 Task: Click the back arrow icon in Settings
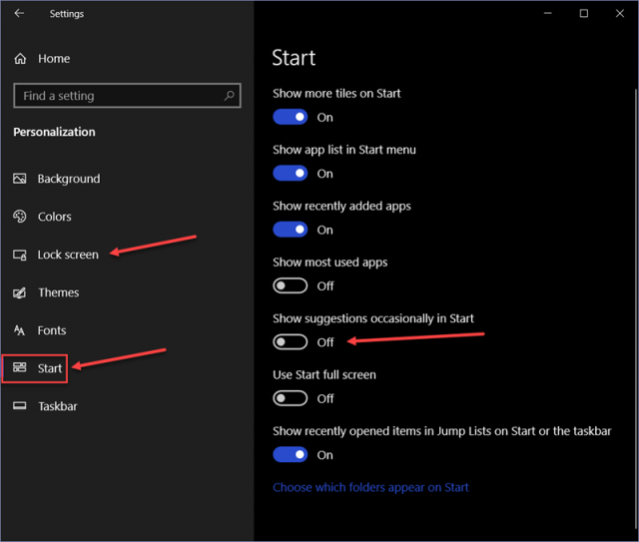(x=19, y=13)
